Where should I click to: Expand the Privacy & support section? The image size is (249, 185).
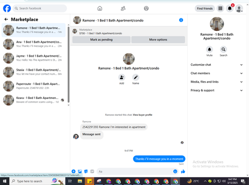pos(217,91)
